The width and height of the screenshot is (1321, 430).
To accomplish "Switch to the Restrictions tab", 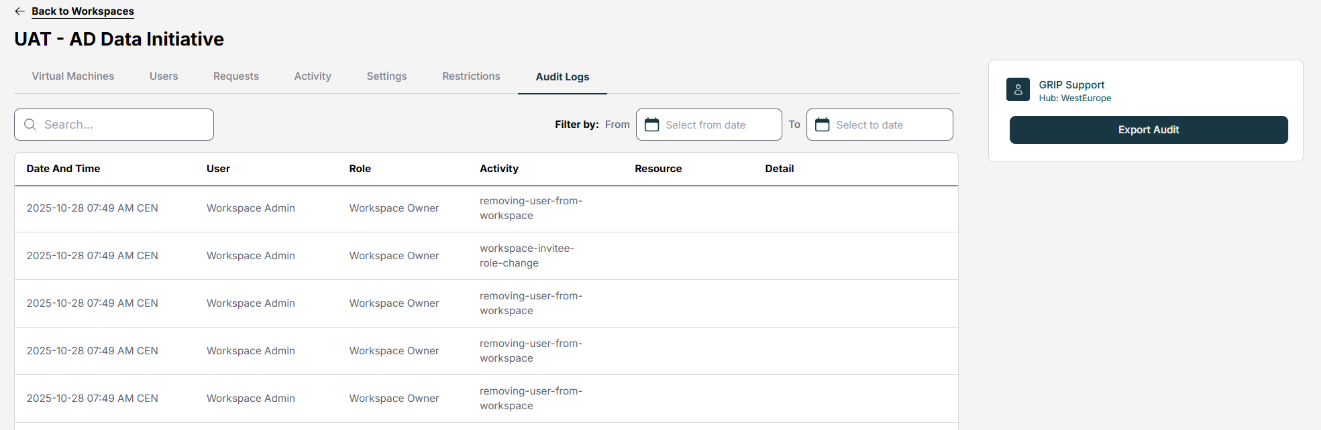I will click(471, 76).
